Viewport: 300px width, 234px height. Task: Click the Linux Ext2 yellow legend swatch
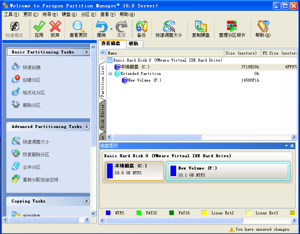tap(205, 213)
